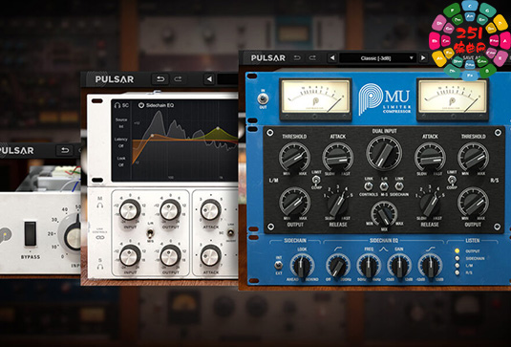Flip the INT/EXT sidechain switch

point(279,265)
